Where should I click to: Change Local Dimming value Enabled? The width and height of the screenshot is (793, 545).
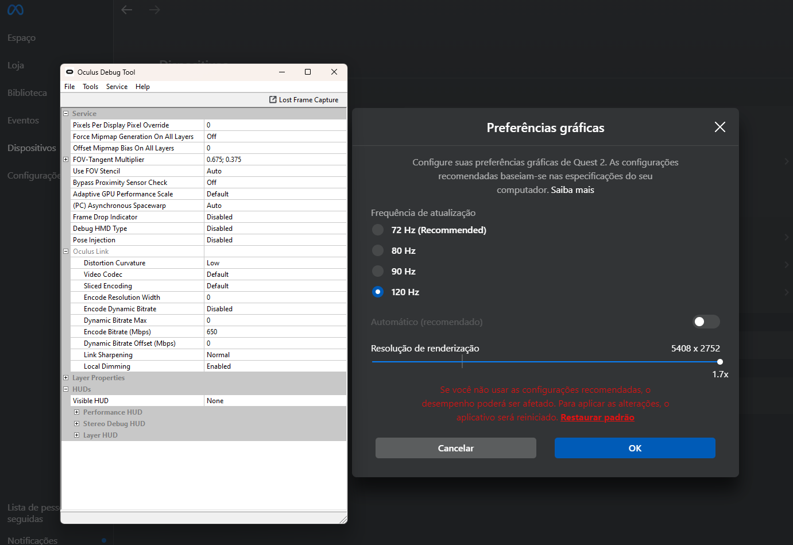[275, 366]
